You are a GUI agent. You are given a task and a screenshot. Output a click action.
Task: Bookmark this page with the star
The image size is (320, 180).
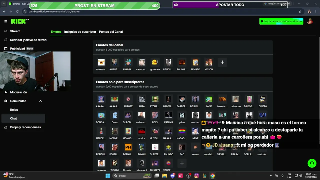(x=300, y=11)
